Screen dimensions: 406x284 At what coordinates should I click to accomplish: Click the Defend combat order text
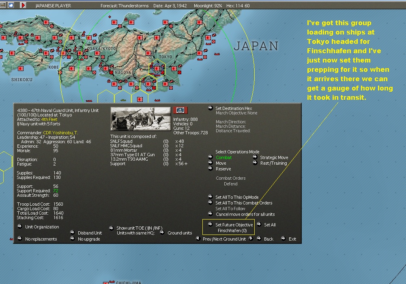coord(230,184)
